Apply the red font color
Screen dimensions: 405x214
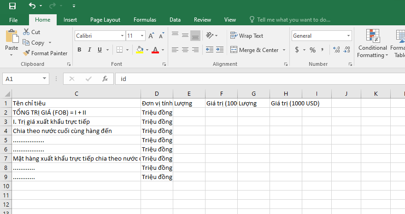[x=155, y=50]
